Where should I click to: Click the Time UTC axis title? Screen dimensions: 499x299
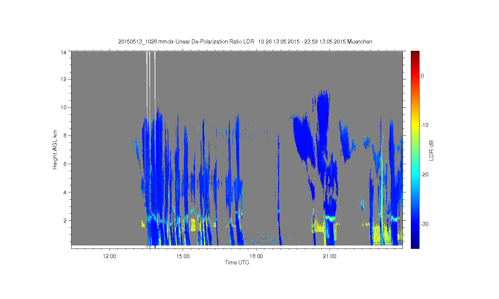pyautogui.click(x=237, y=262)
